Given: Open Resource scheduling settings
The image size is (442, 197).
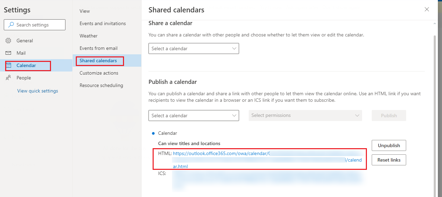Looking at the screenshot, I should pyautogui.click(x=101, y=85).
